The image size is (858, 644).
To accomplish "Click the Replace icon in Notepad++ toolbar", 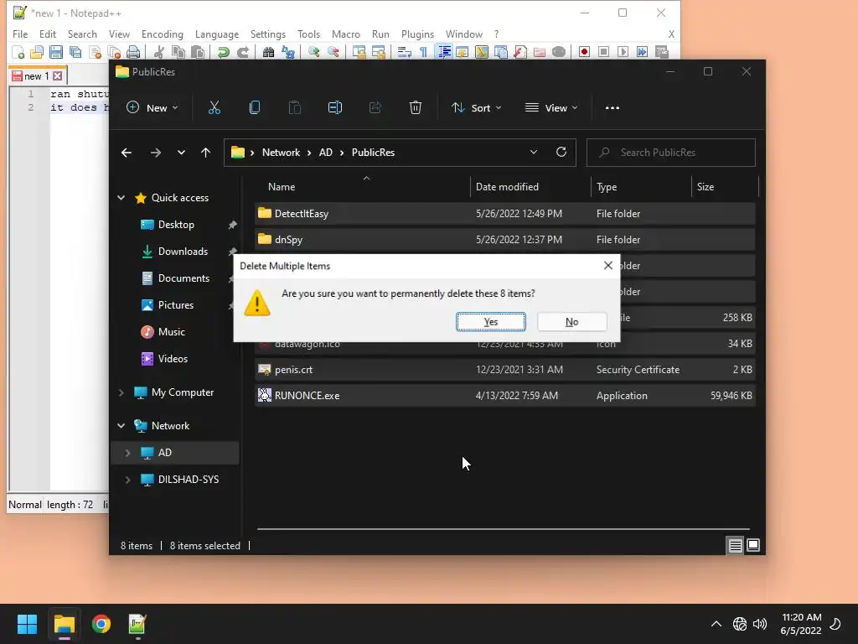I will [x=288, y=52].
